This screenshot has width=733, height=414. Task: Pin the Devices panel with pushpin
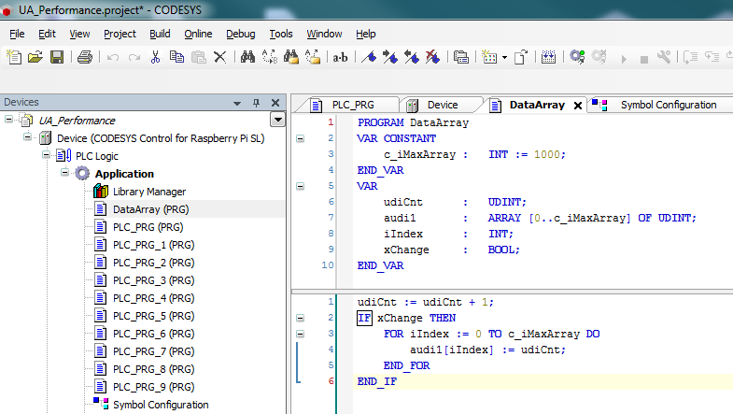pyautogui.click(x=257, y=103)
